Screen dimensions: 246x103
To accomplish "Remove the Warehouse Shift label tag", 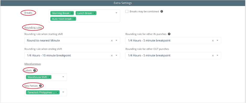I will 49,77.
